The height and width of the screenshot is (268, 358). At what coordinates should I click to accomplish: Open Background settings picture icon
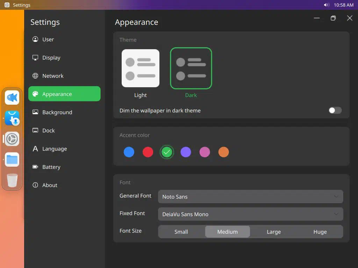(x=35, y=112)
